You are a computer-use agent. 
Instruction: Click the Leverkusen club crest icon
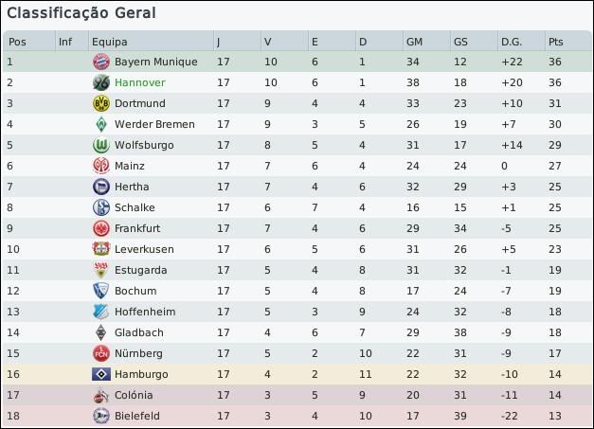pyautogui.click(x=100, y=249)
